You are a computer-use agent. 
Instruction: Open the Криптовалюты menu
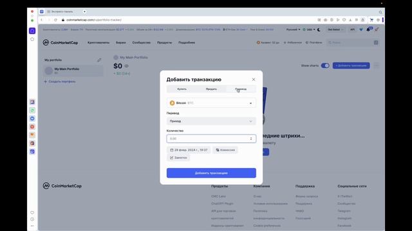[x=98, y=42]
